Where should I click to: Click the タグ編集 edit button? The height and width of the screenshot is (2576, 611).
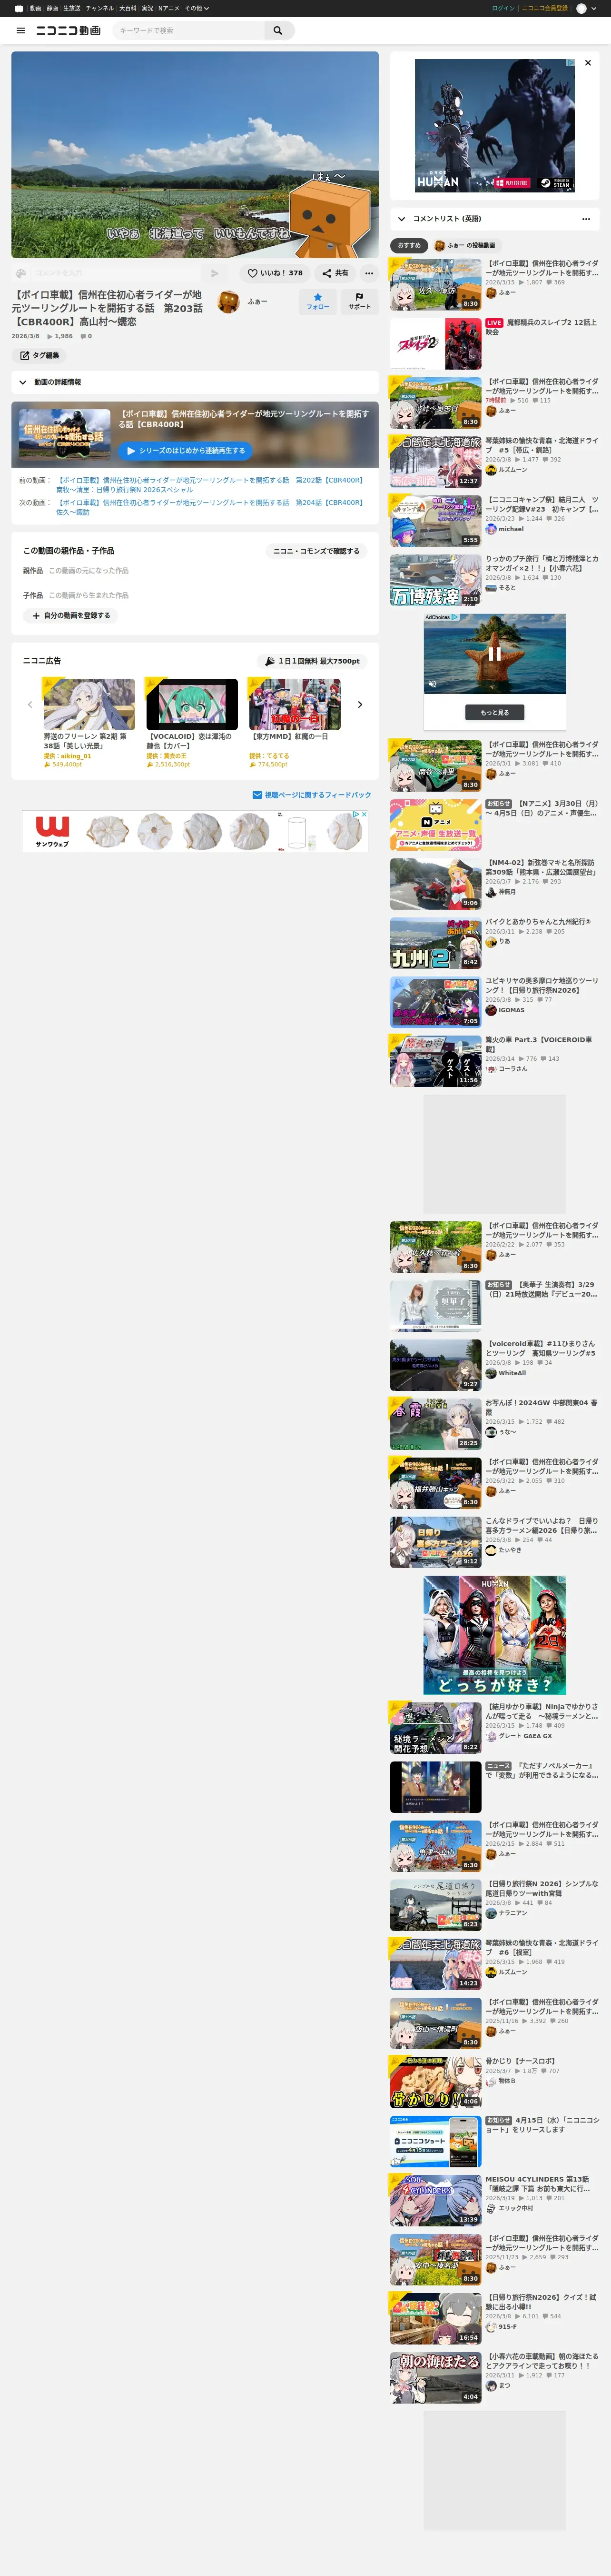(39, 355)
